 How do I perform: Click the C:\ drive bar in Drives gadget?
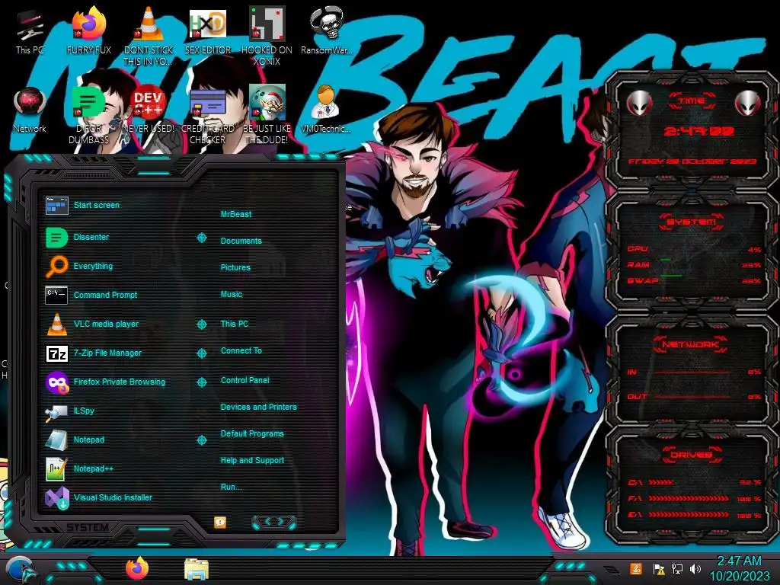688,482
